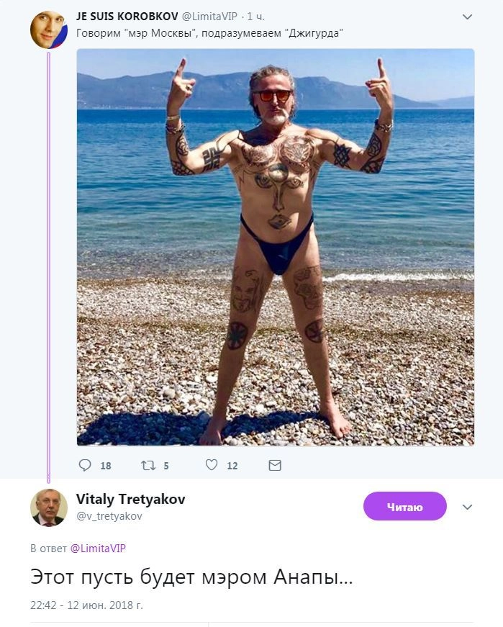Open the Vitaly Tretyakov name link
The height and width of the screenshot is (627, 503).
click(130, 500)
